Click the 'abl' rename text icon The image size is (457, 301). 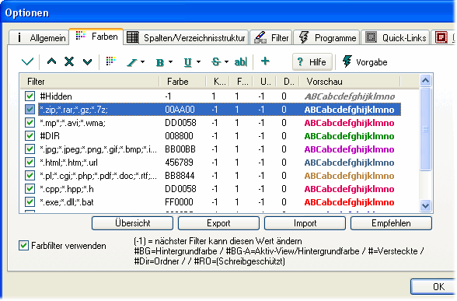(241, 62)
